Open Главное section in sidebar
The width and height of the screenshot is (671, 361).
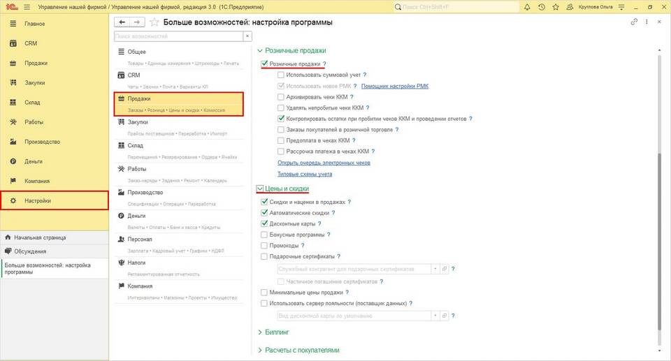click(54, 24)
